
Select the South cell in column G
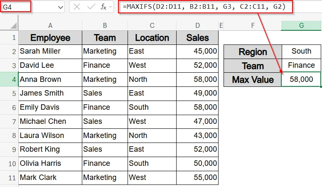pyautogui.click(x=301, y=51)
